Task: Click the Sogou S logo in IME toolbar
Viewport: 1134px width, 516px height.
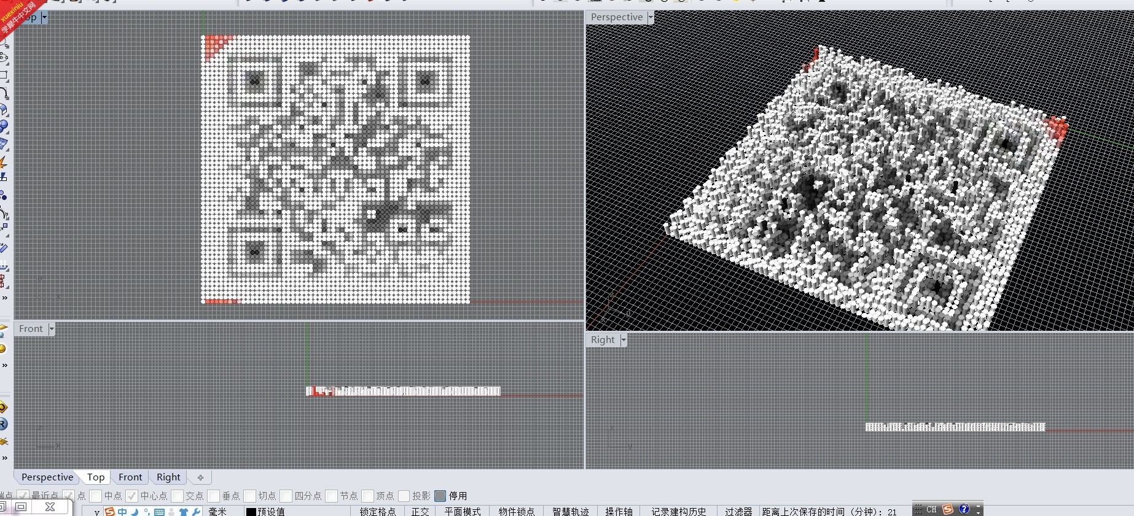Action: [110, 511]
